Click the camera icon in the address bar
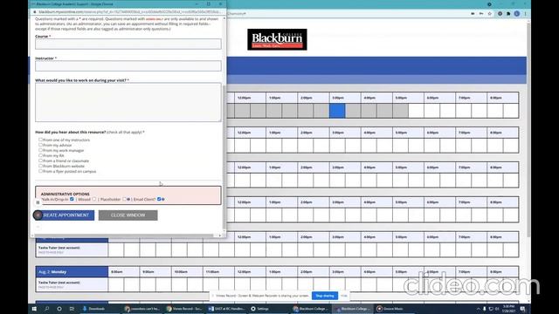This screenshot has height=314, width=559. (473, 14)
